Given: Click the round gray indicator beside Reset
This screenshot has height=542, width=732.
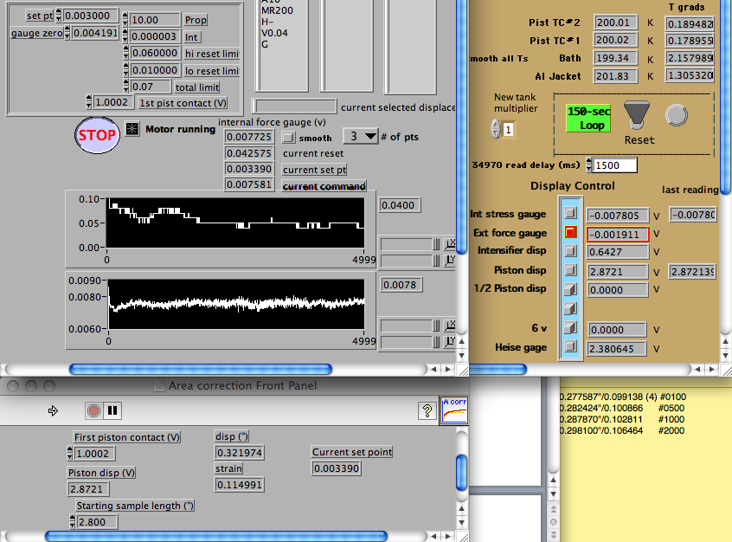Looking at the screenshot, I should point(675,114).
